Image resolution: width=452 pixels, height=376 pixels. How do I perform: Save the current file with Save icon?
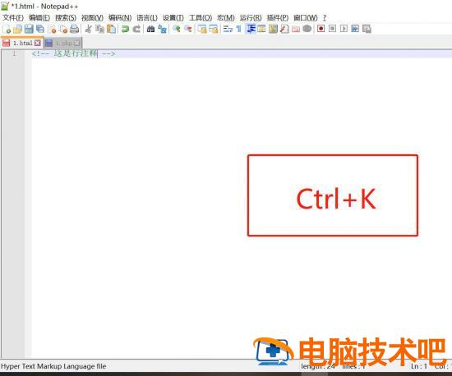coord(29,29)
